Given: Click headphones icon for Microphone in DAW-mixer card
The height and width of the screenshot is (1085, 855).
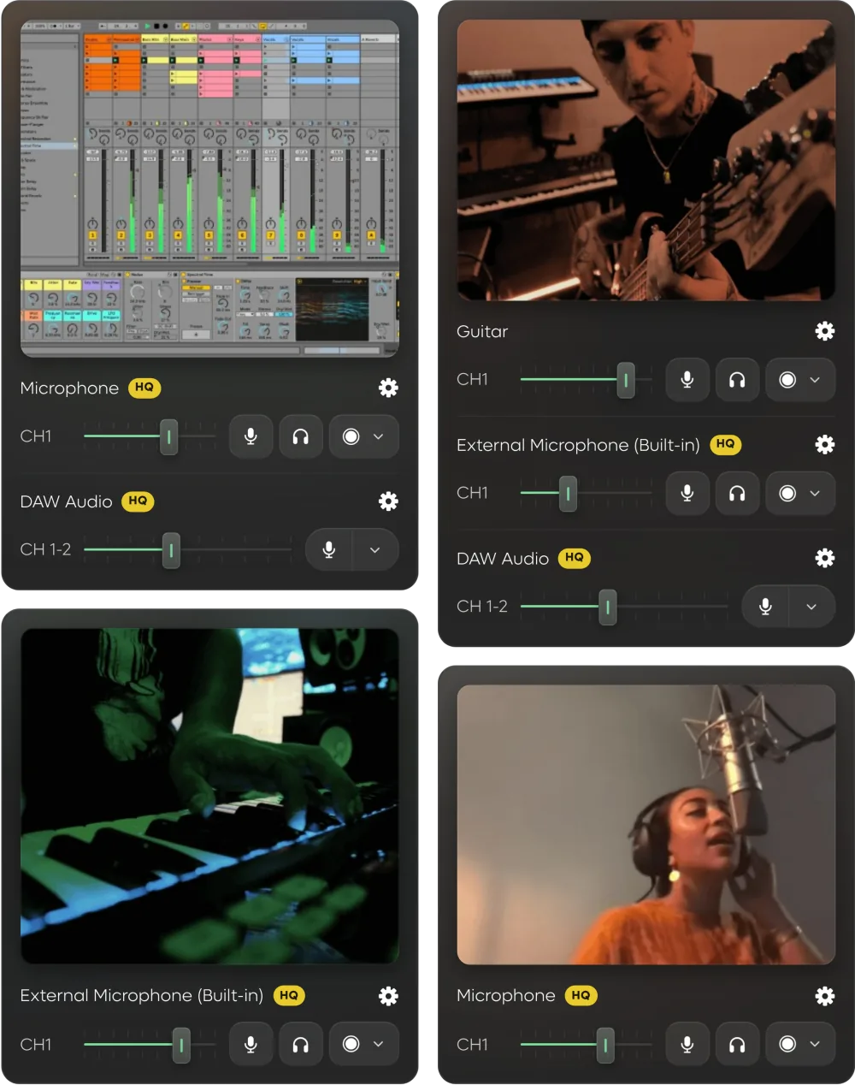Looking at the screenshot, I should [300, 436].
